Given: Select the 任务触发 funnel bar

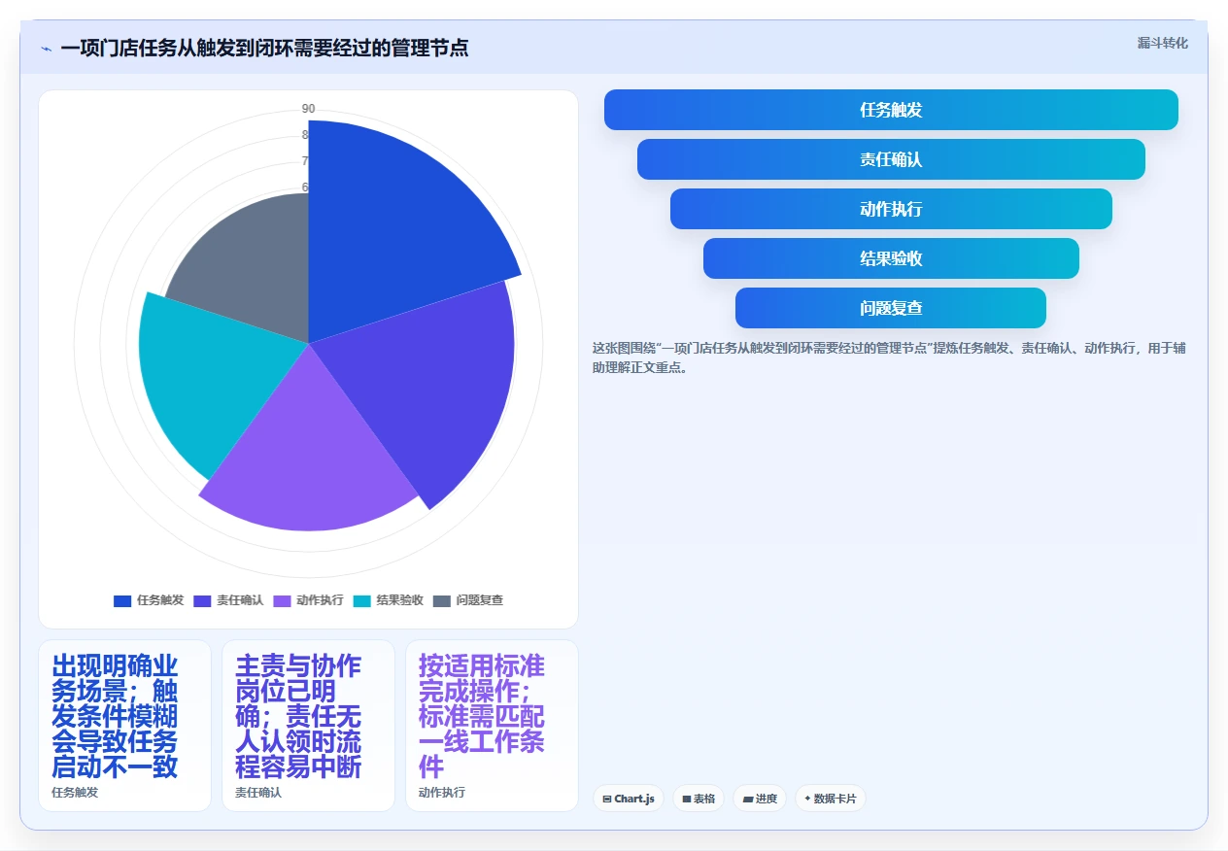Looking at the screenshot, I should coord(891,110).
